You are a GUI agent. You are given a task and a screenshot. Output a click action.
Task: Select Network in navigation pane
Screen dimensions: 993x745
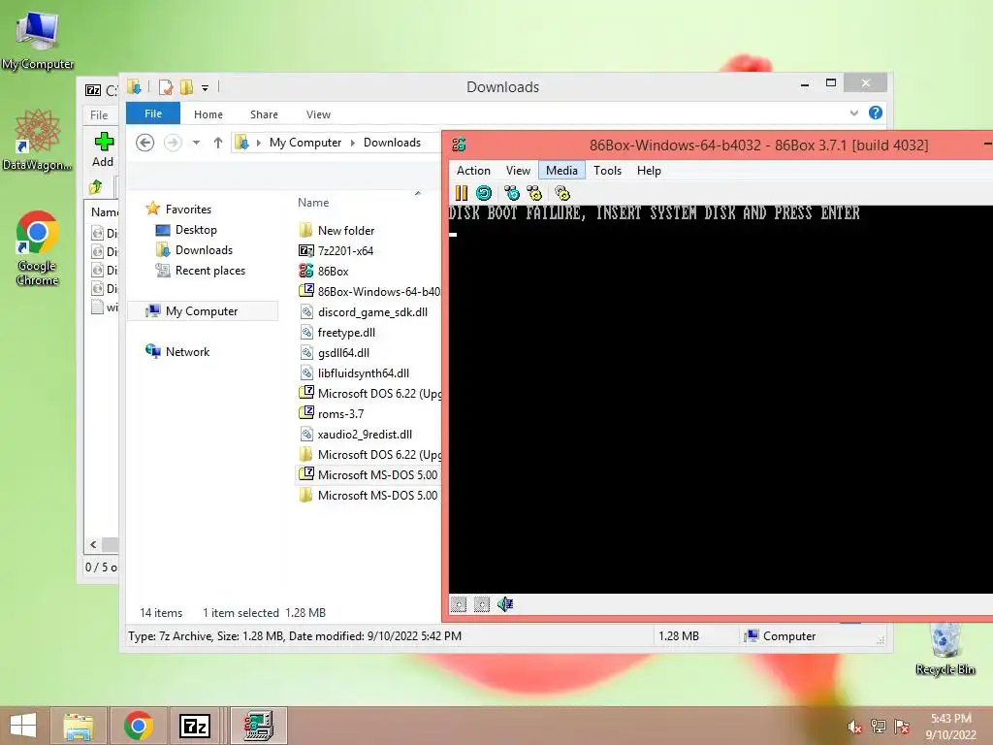(187, 351)
